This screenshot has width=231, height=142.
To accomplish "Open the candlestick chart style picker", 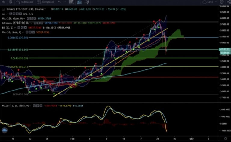I will 11,2.
